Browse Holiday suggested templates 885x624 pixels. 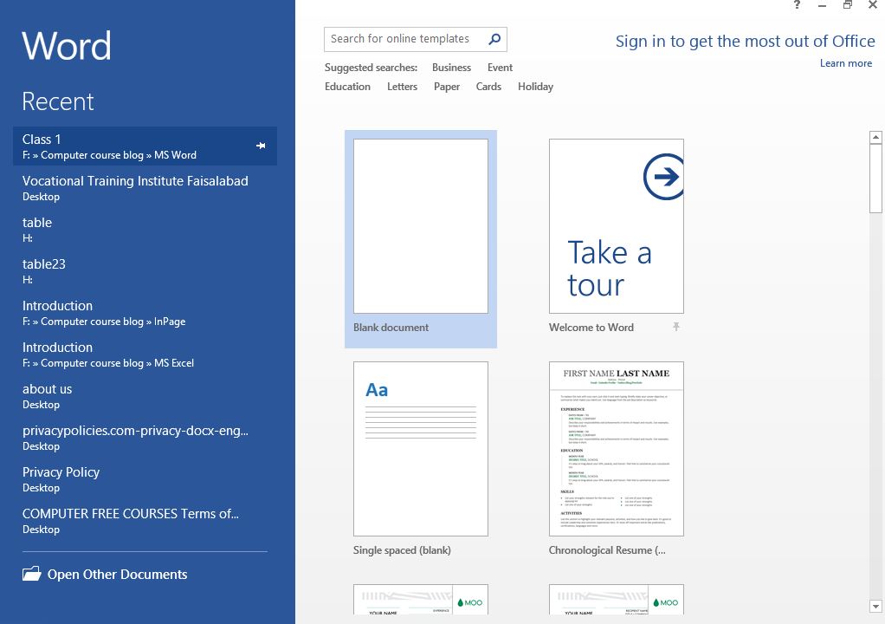point(535,87)
